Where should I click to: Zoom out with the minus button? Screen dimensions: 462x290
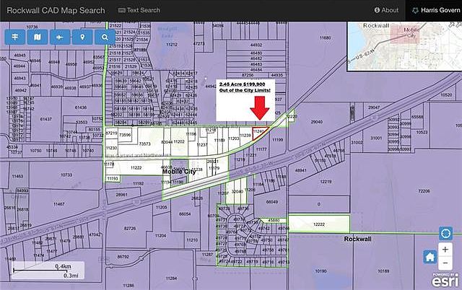click(x=445, y=264)
